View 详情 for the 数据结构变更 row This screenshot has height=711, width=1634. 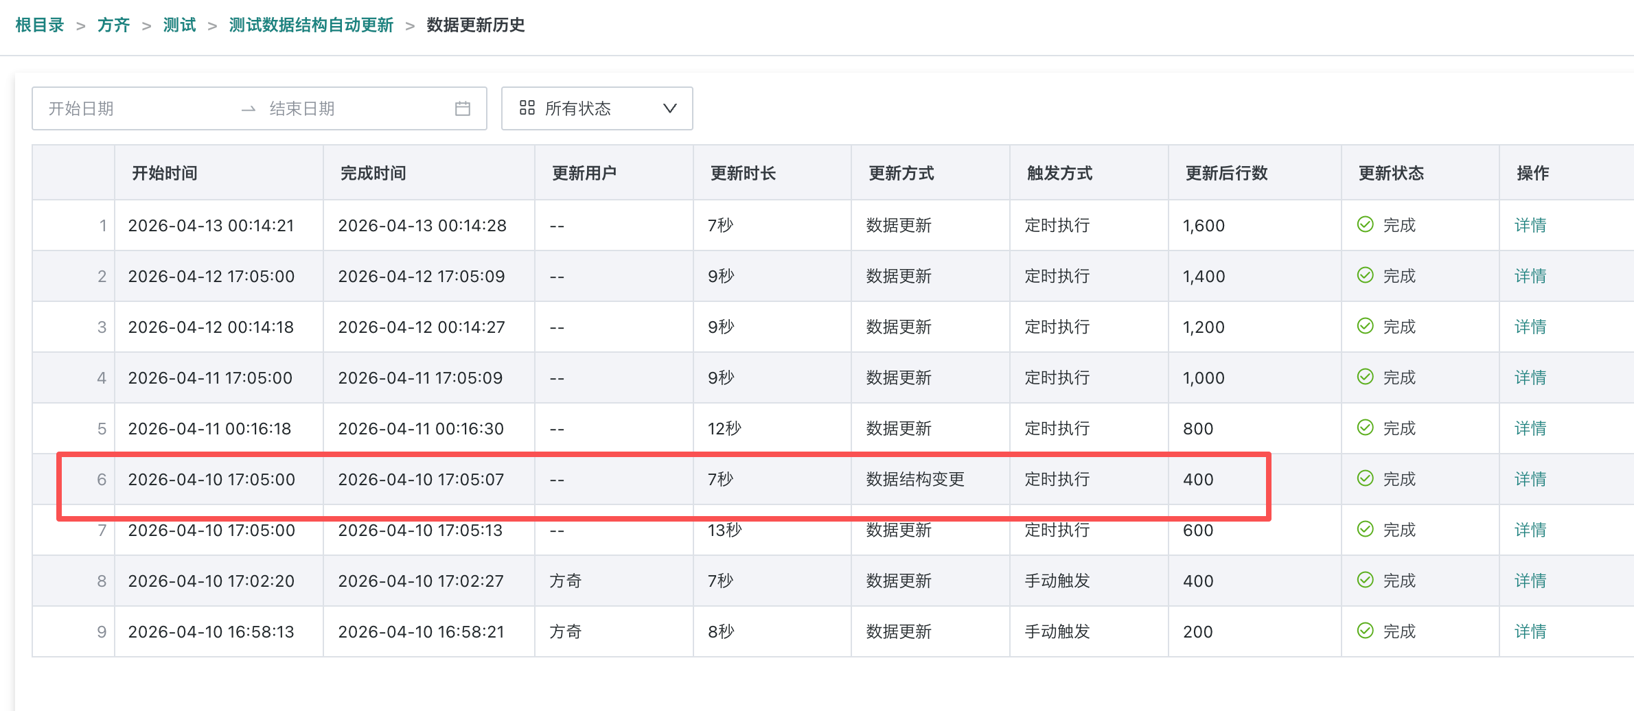1530,479
